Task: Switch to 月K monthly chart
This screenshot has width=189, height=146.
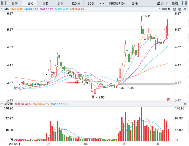Action: coord(61,3)
